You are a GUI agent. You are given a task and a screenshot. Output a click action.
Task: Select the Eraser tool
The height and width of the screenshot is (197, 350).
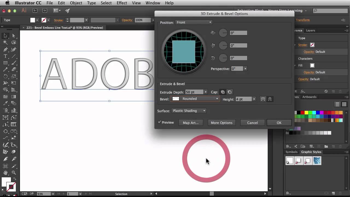tap(14, 70)
